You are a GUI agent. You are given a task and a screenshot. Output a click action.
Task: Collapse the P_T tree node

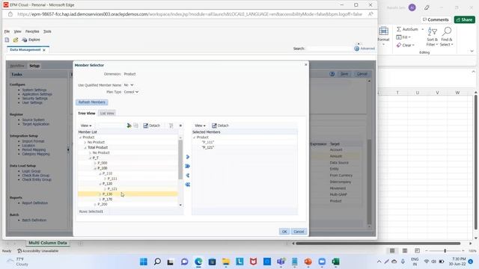pyautogui.click(x=90, y=158)
